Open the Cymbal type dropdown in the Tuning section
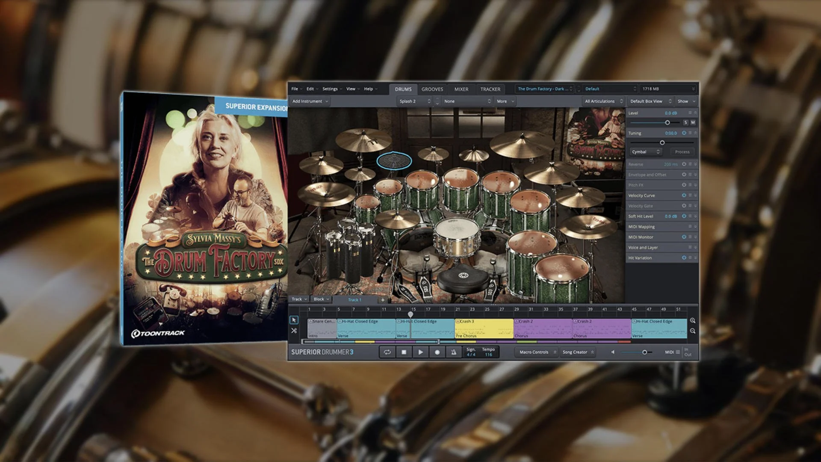Screen dimensions: 821x462 tap(646, 151)
